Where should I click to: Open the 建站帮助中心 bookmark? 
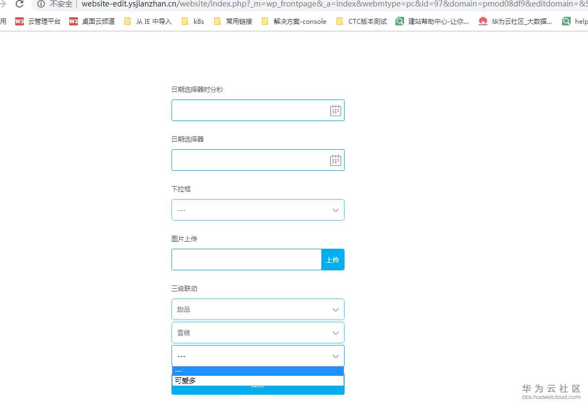pyautogui.click(x=432, y=22)
